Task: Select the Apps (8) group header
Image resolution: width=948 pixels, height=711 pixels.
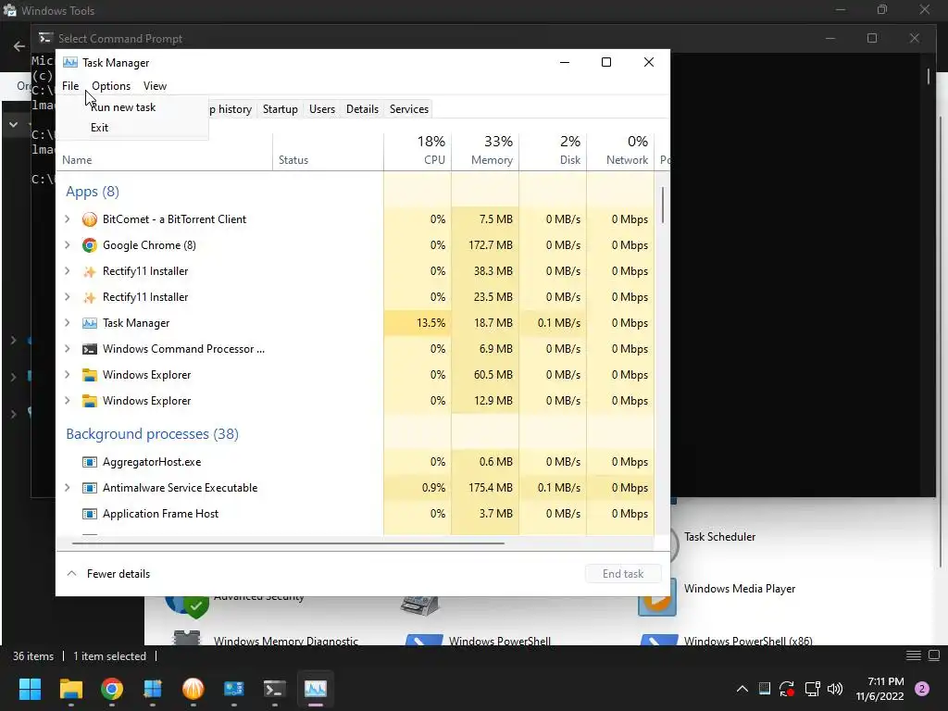Action: pos(93,192)
